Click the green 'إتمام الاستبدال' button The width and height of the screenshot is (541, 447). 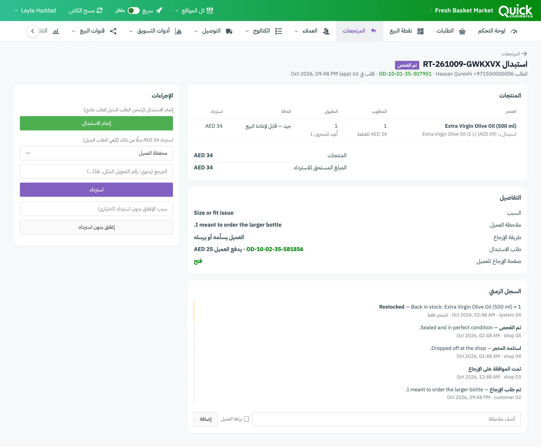[x=96, y=123]
